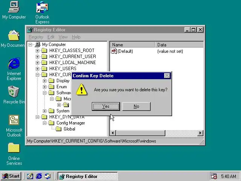Screen dimensions: 241x181
Task: Collapse the Config Manager key
Action: tap(44, 123)
